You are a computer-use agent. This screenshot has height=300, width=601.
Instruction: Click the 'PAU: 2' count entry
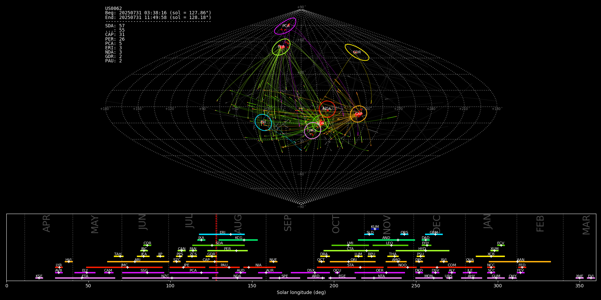point(114,61)
